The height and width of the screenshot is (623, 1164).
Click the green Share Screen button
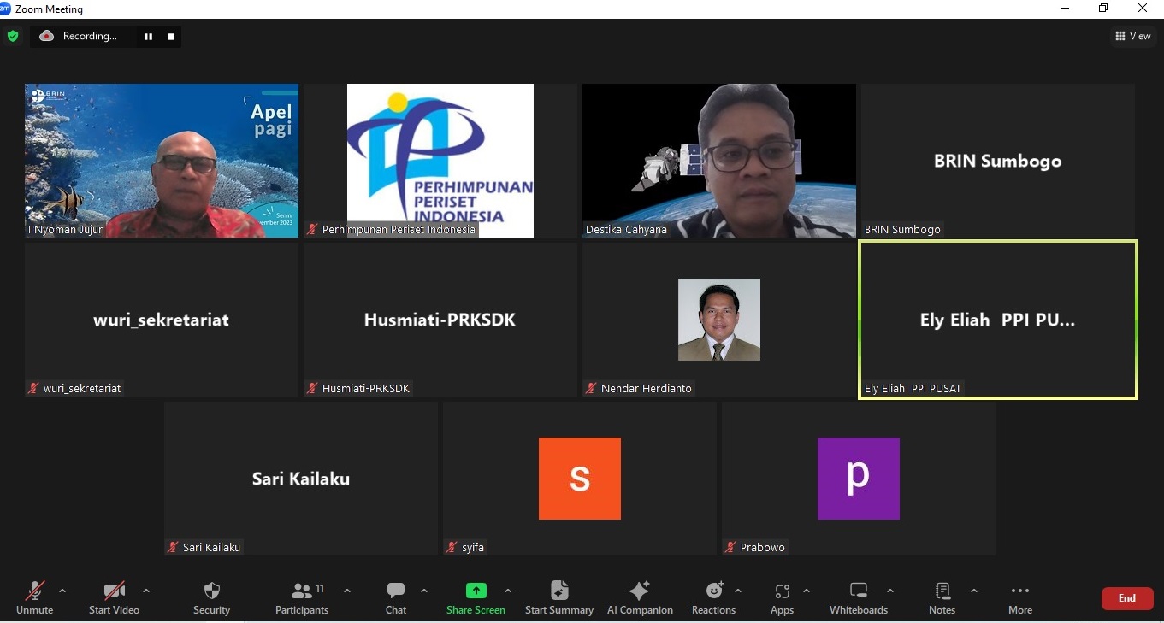tap(476, 597)
